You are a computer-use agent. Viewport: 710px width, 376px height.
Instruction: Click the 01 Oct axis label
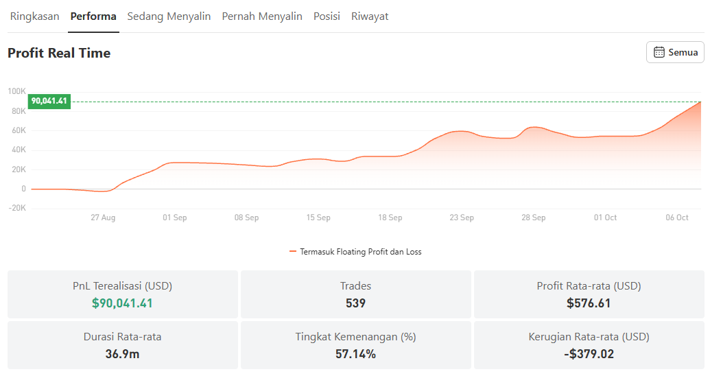pos(606,218)
